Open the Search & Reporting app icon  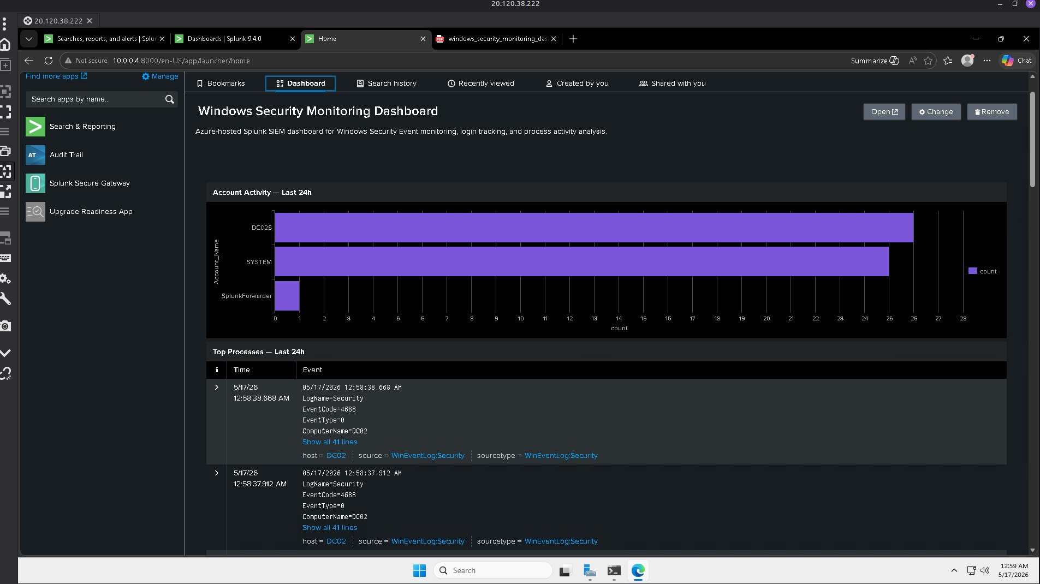tap(35, 127)
